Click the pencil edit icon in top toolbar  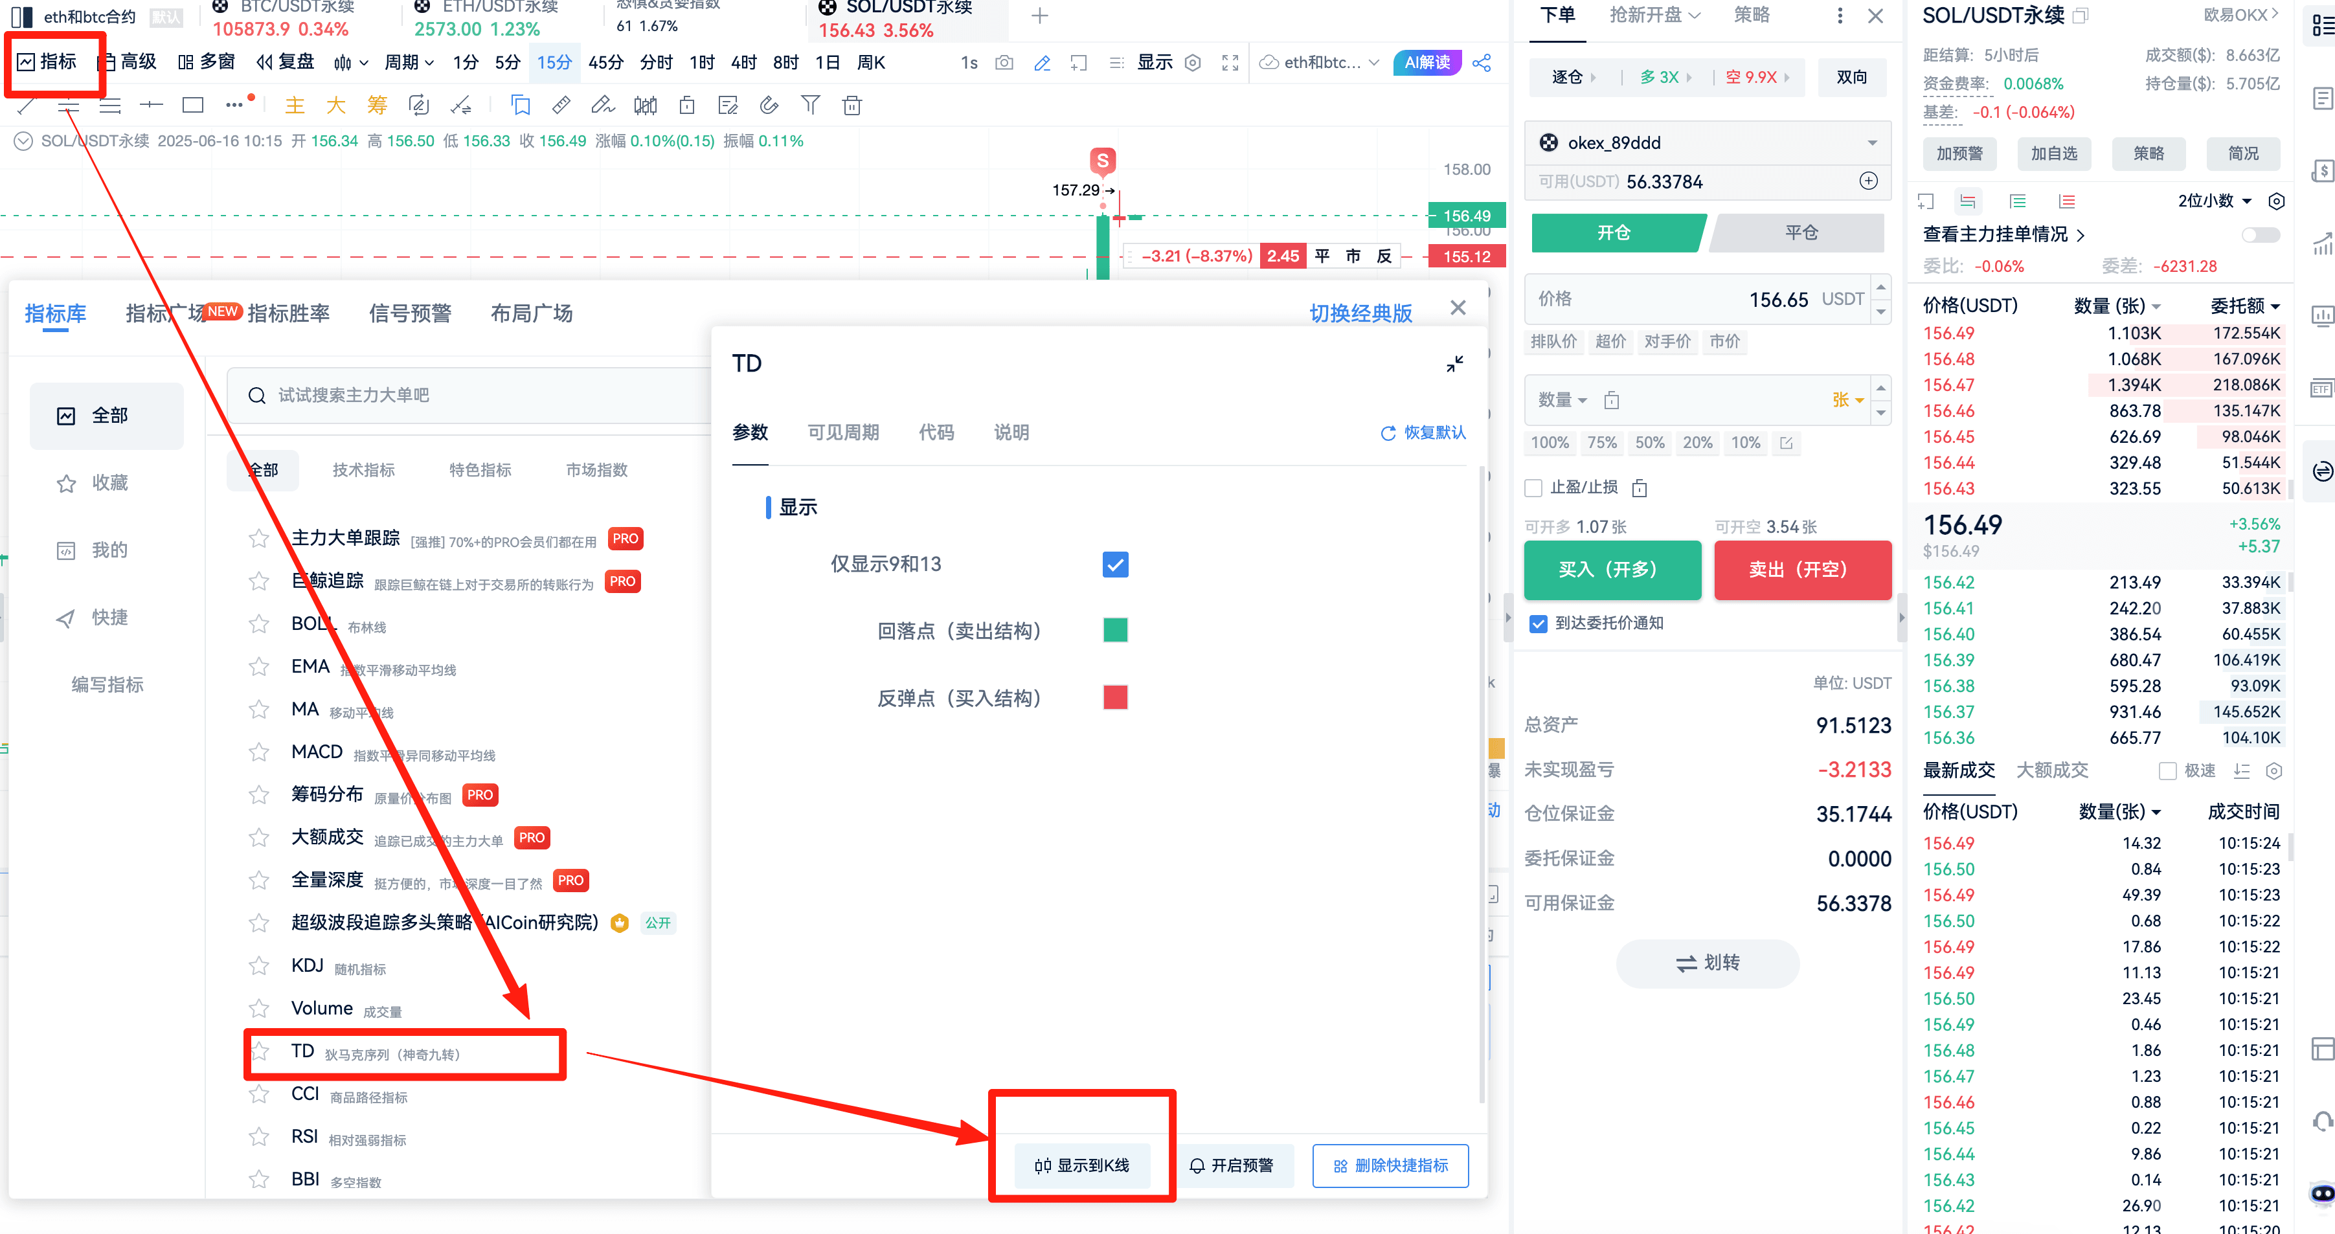click(1041, 63)
